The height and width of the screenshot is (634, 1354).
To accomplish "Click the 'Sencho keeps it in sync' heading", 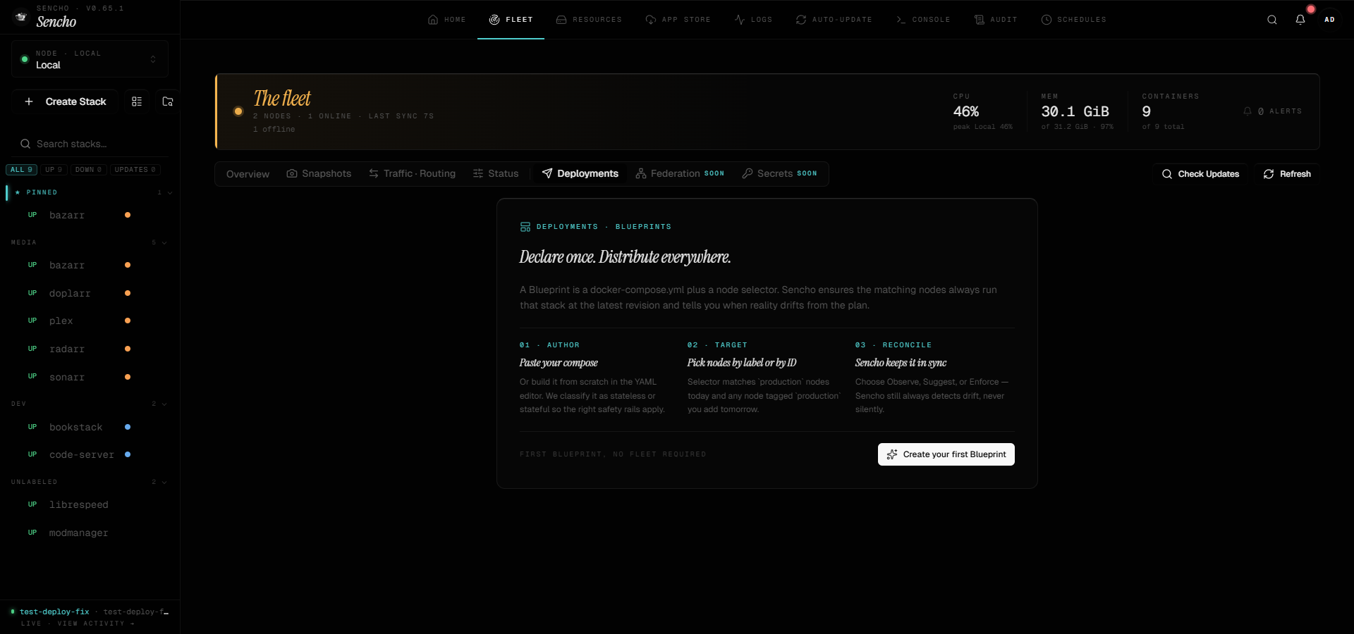I will (x=901, y=363).
